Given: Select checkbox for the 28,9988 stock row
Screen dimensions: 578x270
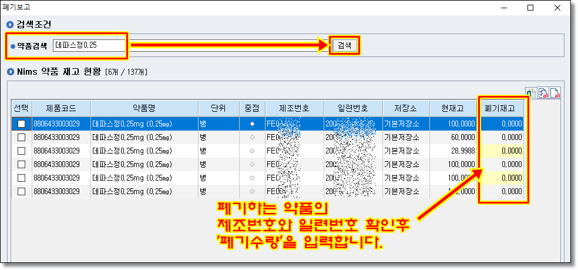Looking at the screenshot, I should tap(22, 151).
